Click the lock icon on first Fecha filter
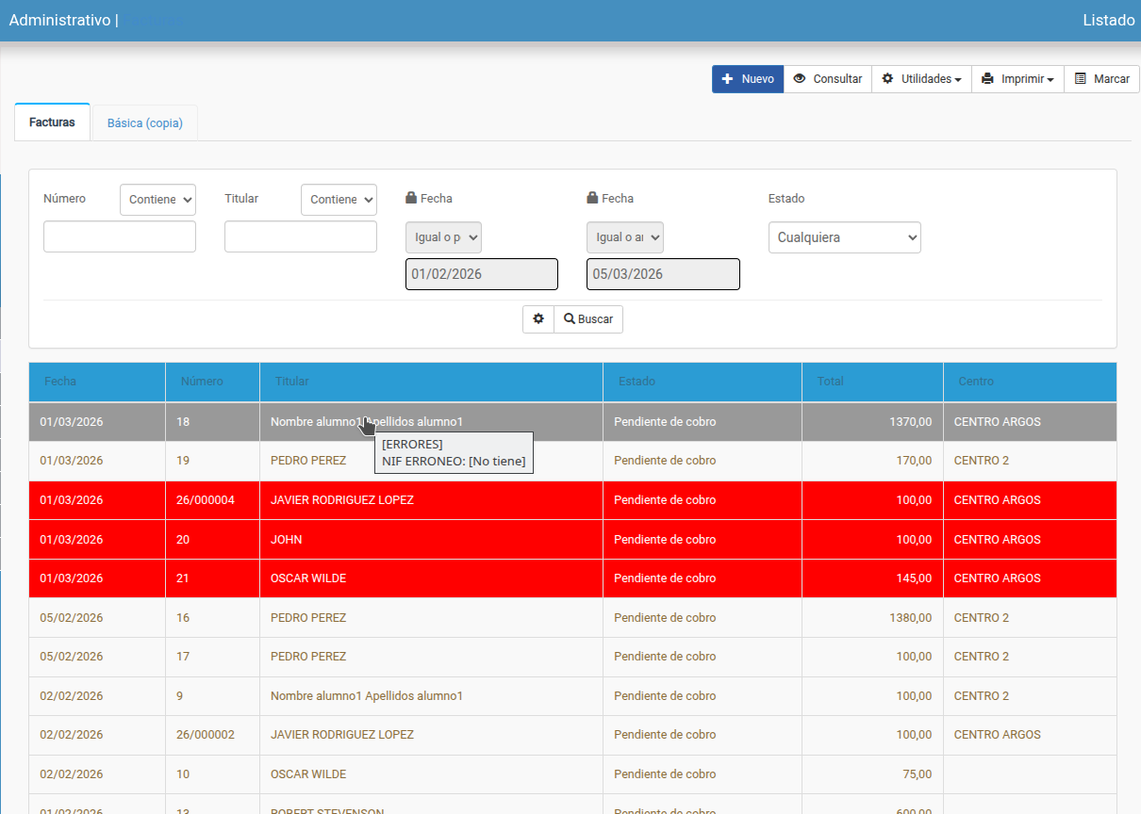The width and height of the screenshot is (1141, 814). (x=411, y=199)
